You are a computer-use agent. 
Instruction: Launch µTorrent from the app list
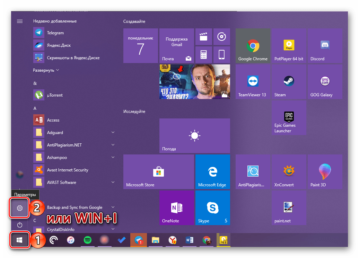[x=54, y=95]
